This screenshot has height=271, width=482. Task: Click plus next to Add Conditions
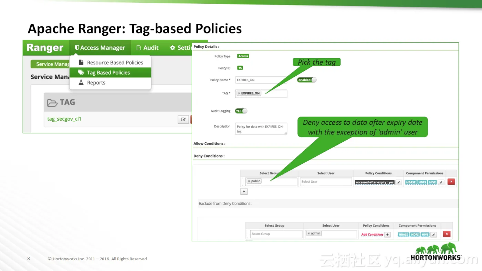387,235
